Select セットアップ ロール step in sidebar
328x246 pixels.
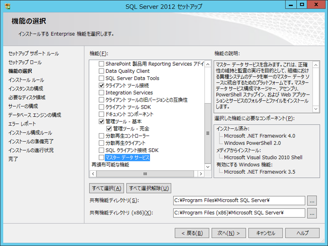tap(25, 62)
